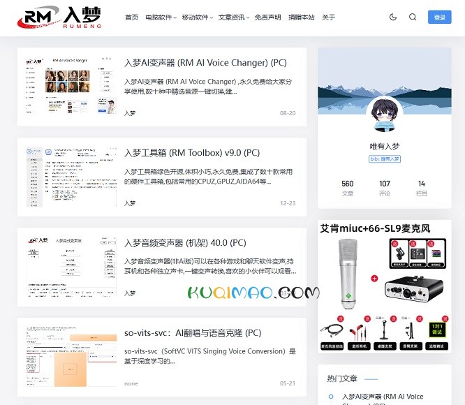This screenshot has width=465, height=405.
Task: Open the 关于 menu item
Action: [329, 17]
